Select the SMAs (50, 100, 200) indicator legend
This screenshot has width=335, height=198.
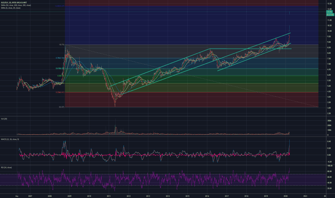pyautogui.click(x=16, y=5)
